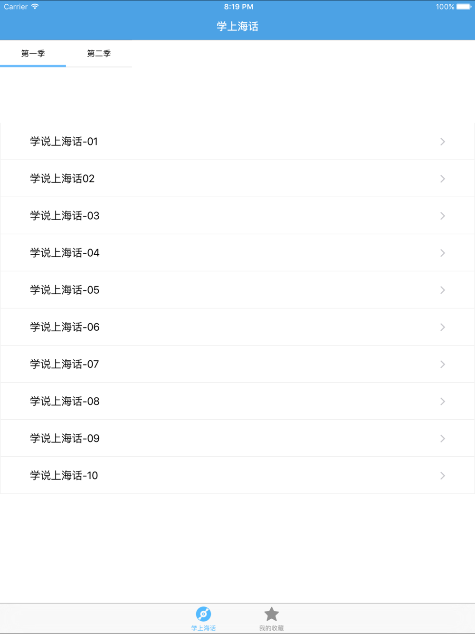
Task: Tap the Wi-Fi status icon
Action: [35, 7]
